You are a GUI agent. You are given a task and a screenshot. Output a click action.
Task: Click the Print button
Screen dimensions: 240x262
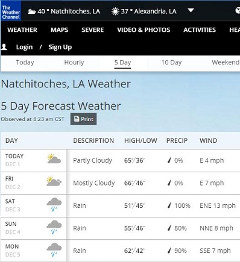(83, 119)
